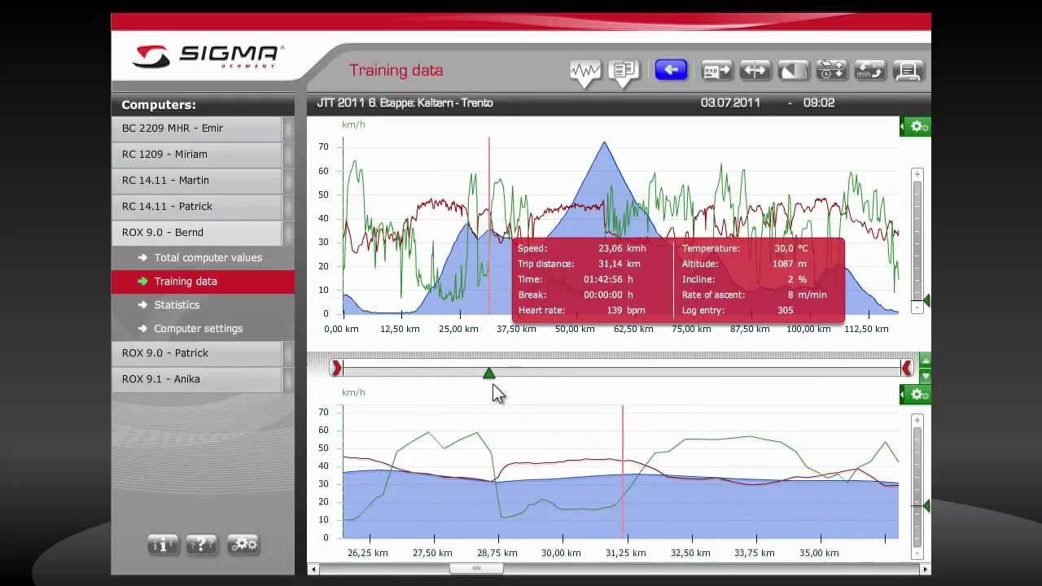The height and width of the screenshot is (586, 1042).
Task: Click the upper chart zoom-in plus button
Action: 917,174
